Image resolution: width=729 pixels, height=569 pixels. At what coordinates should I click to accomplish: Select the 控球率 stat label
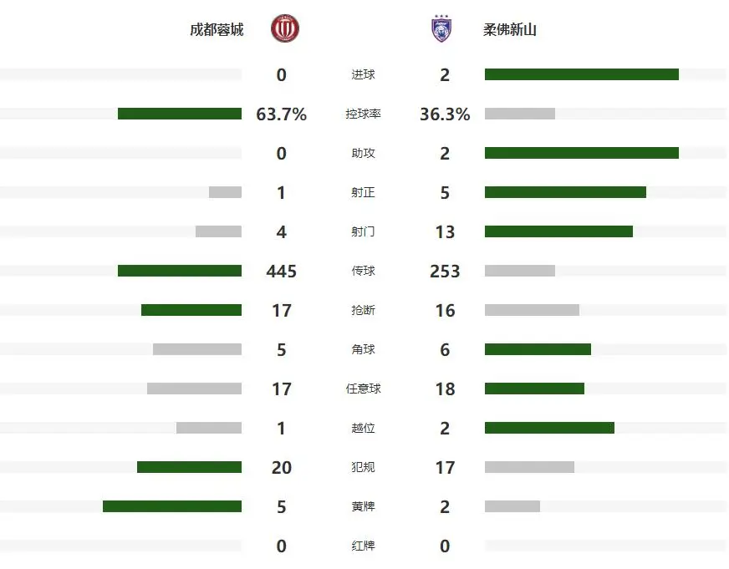pyautogui.click(x=364, y=114)
